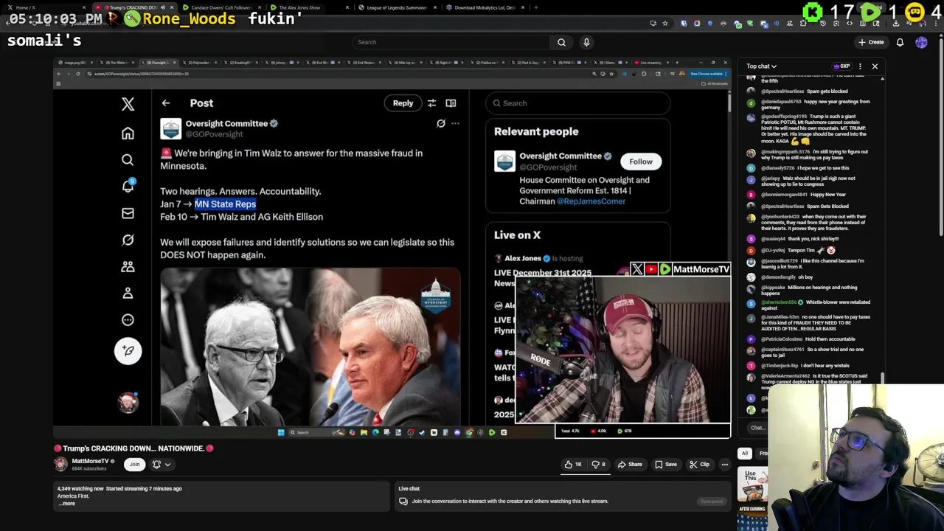
Task: Open Grok icon in X sidebar
Action: 128,240
